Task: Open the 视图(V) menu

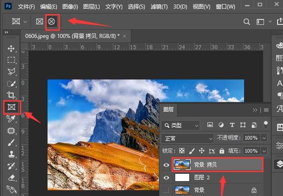Action: click(201, 7)
